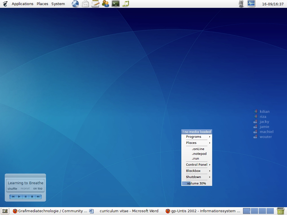The height and width of the screenshot is (215, 287).
Task: Open the terminal launcher in top panel
Action: click(x=115, y=4)
